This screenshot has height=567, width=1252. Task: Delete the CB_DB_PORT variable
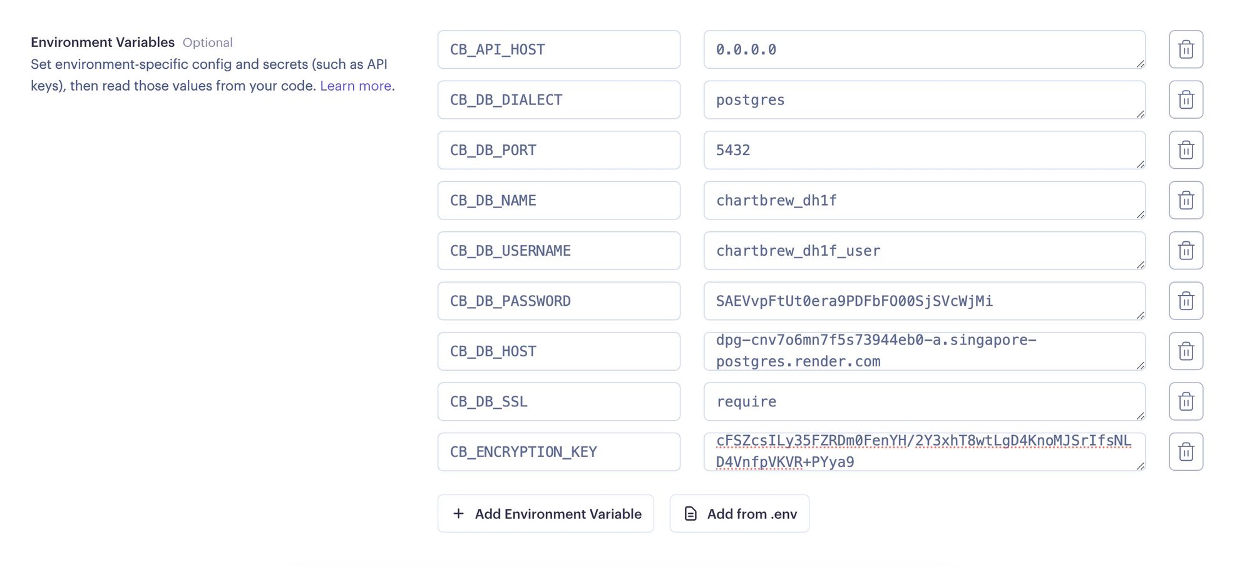pos(1186,149)
